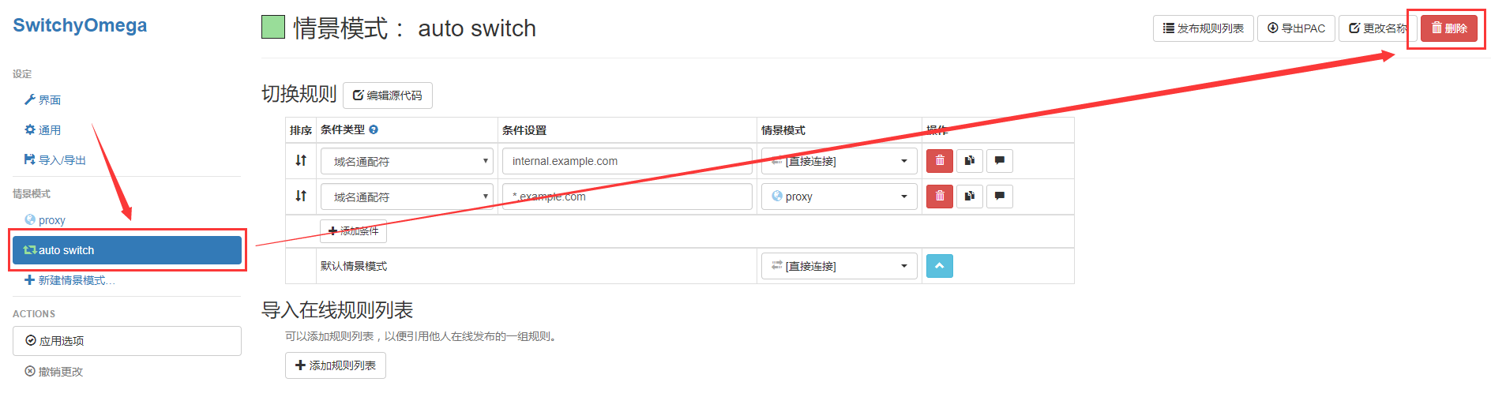Duplicate the *.example.com rule

click(970, 197)
